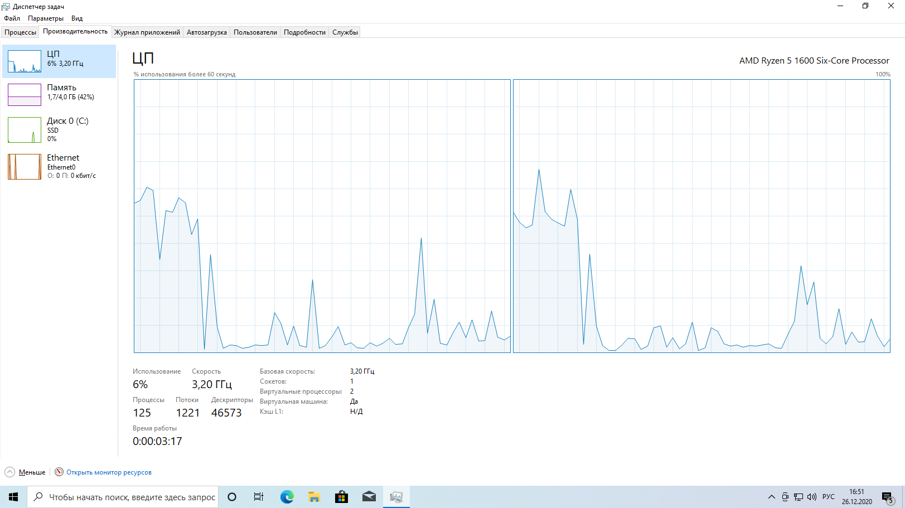The image size is (905, 508).
Task: Go to the Службы tab
Action: point(345,32)
